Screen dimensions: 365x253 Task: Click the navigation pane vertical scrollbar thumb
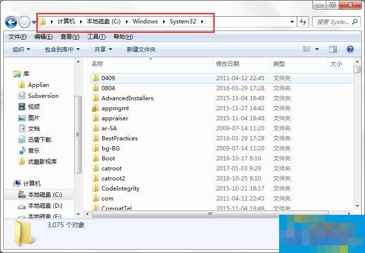tap(78, 135)
